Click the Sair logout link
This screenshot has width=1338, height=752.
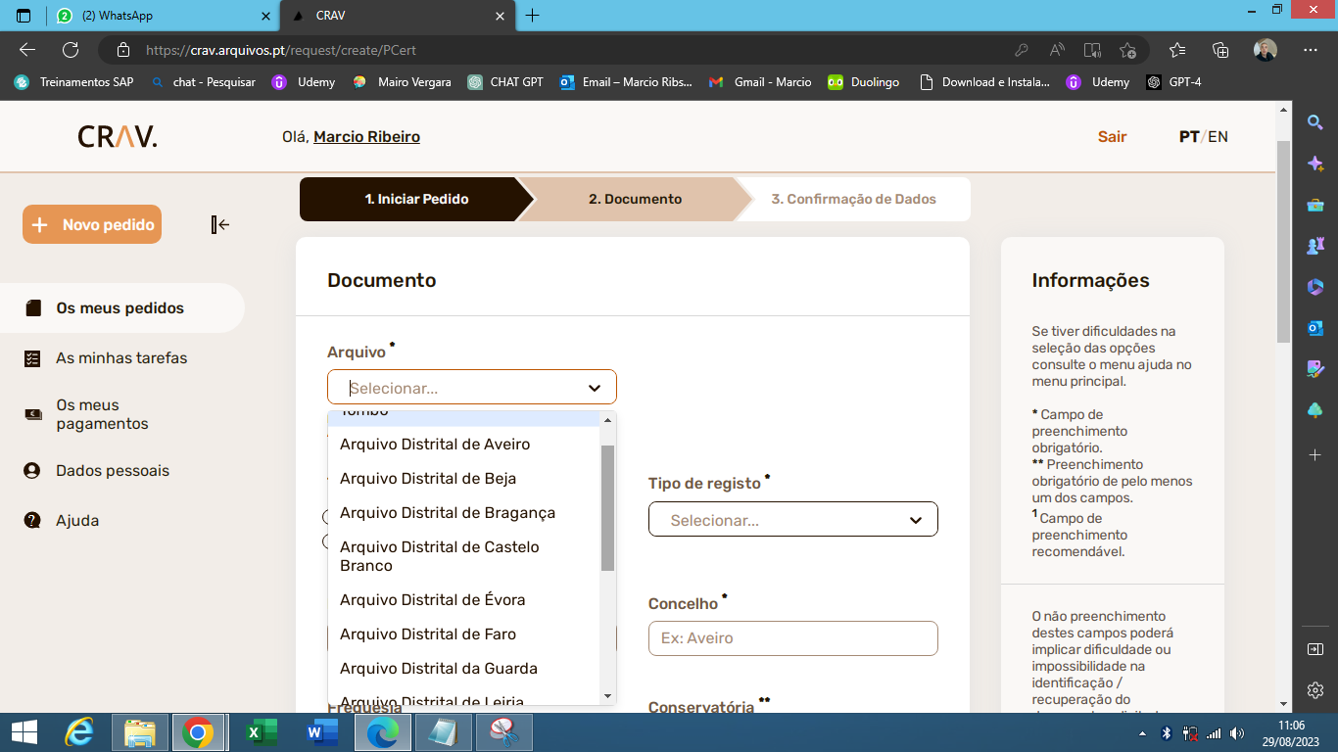tap(1112, 137)
